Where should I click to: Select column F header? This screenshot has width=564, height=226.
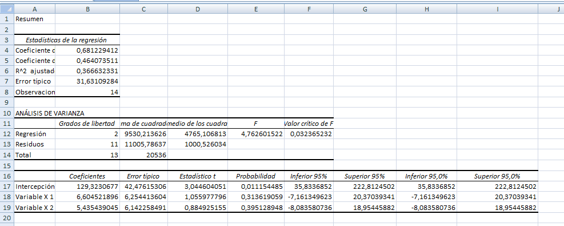(309, 9)
